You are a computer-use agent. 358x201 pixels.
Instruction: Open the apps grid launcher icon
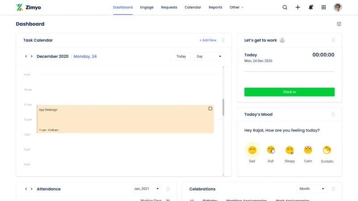pos(324,7)
